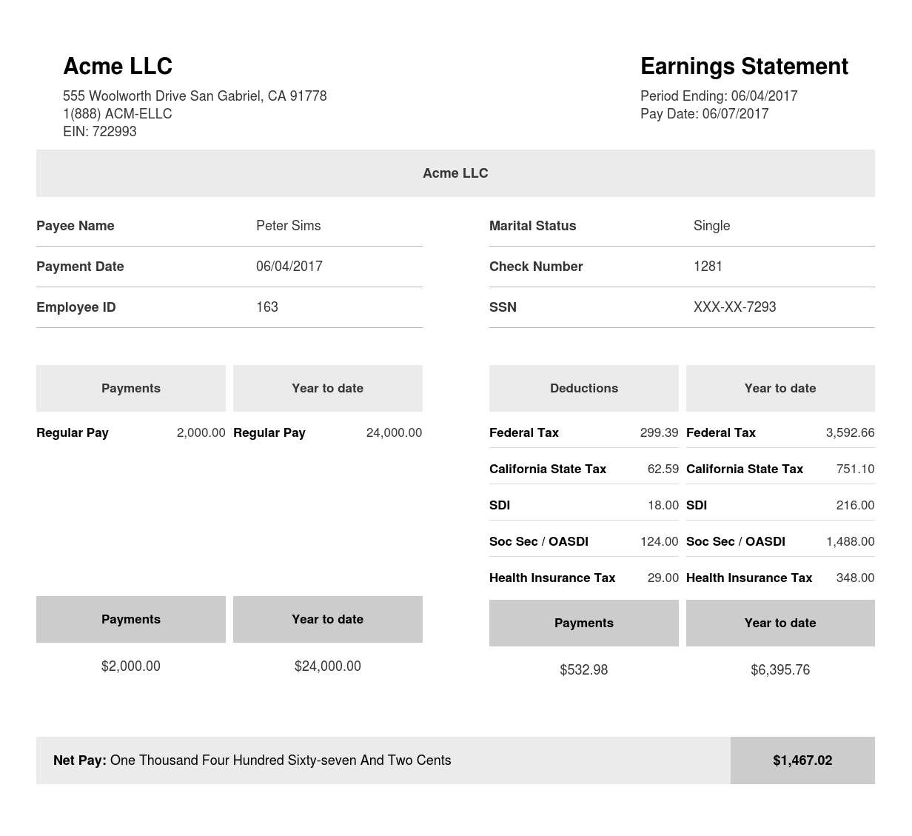Click the Federal Tax deduction 299.39
Viewport: 912px width, 836px height.
coord(659,432)
